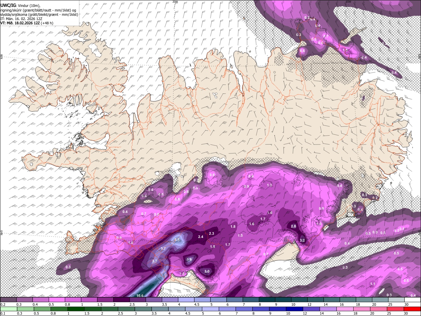Click the 3.0 value in the dark purple cell
Viewport: 421px width, 316px height.
[207, 272]
